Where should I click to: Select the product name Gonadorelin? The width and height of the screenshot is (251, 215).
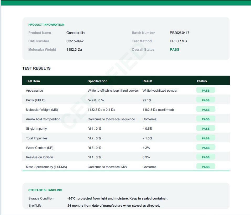pyautogui.click(x=75, y=33)
